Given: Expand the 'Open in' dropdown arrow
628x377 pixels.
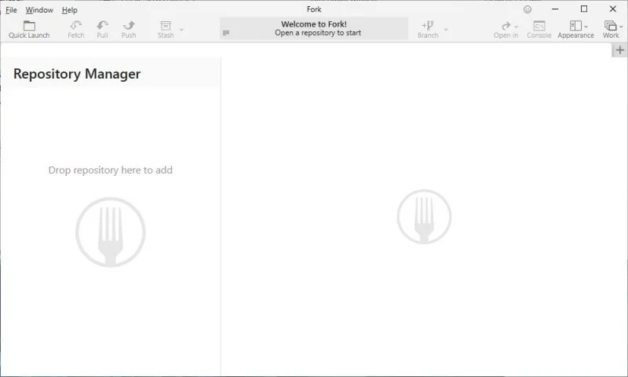Looking at the screenshot, I should click(x=517, y=27).
